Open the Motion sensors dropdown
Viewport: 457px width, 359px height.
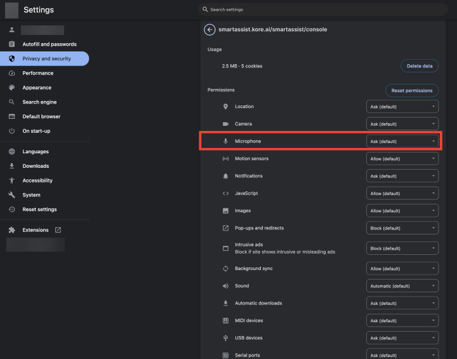[x=402, y=159]
